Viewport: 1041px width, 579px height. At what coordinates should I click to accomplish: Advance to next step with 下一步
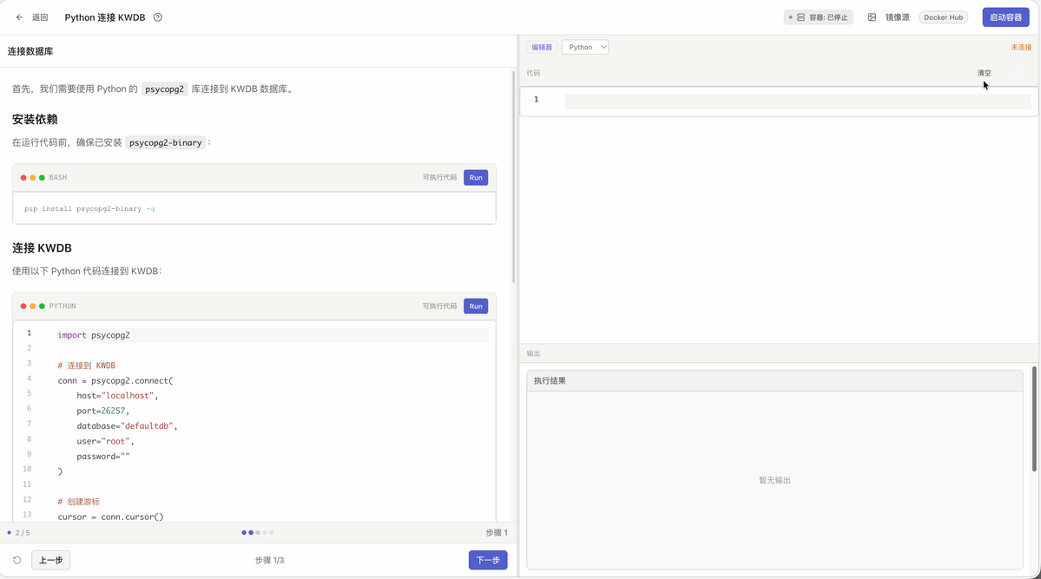[x=488, y=561]
